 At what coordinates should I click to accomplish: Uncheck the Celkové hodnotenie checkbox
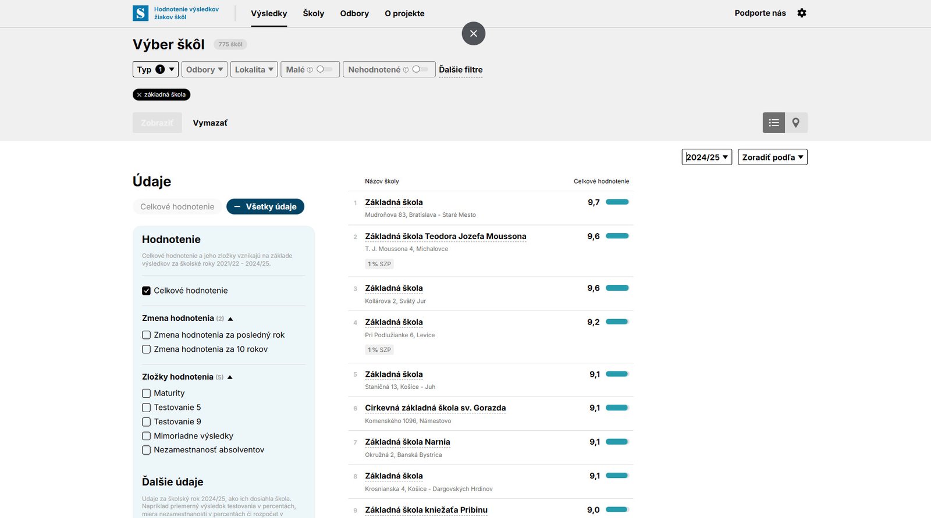[x=147, y=291]
